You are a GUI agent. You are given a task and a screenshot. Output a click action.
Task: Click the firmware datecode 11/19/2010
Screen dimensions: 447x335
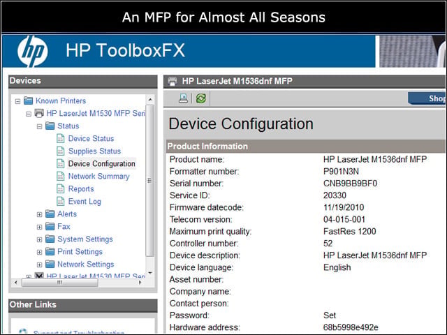(x=344, y=207)
